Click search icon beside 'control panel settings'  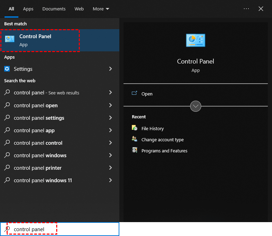click(x=7, y=118)
